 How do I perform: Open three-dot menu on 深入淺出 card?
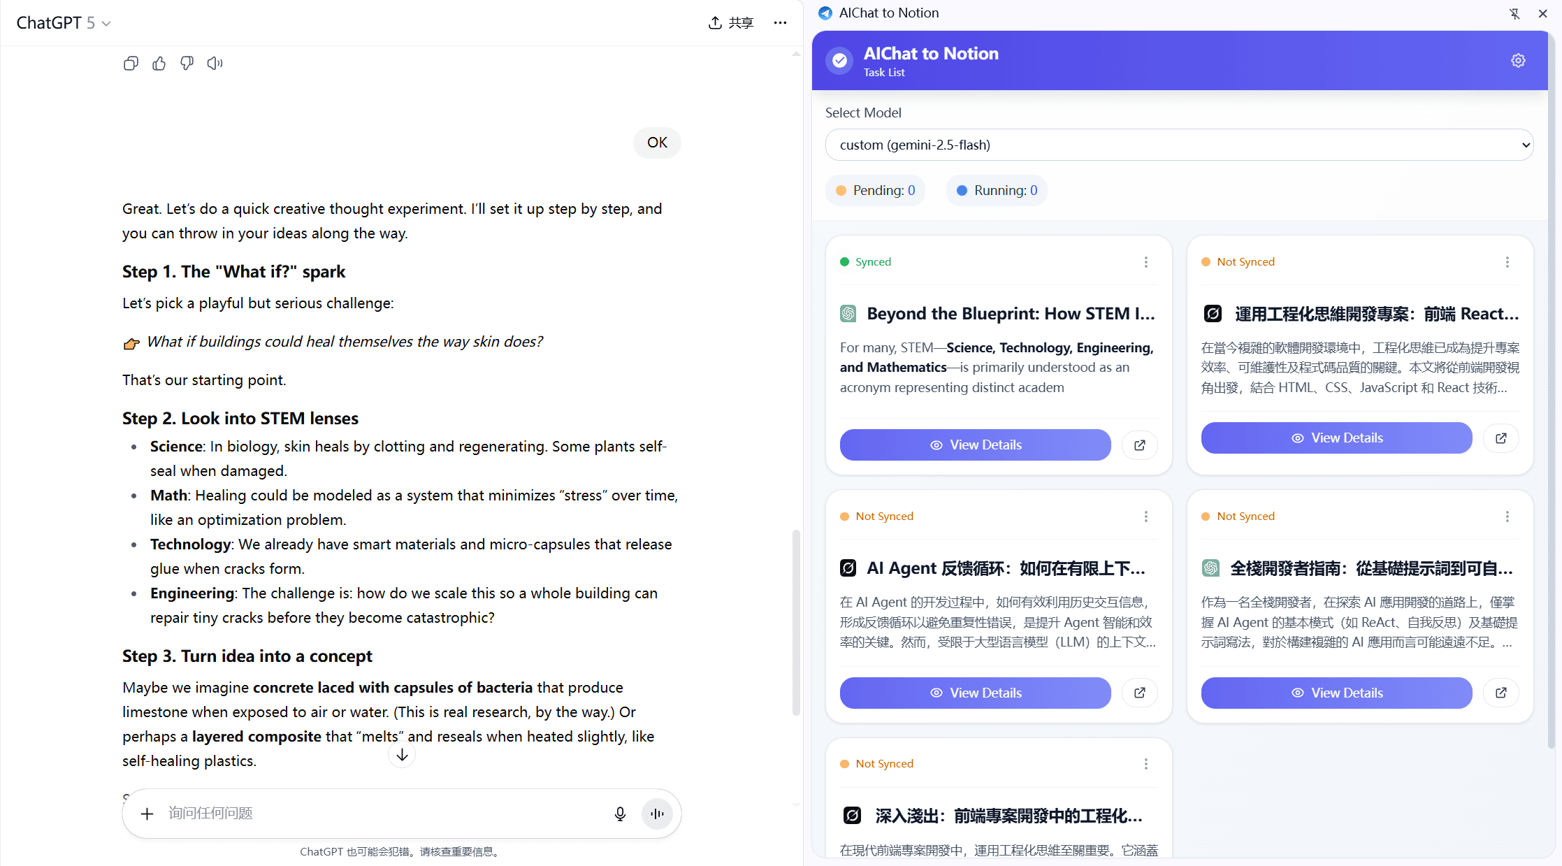click(x=1146, y=764)
